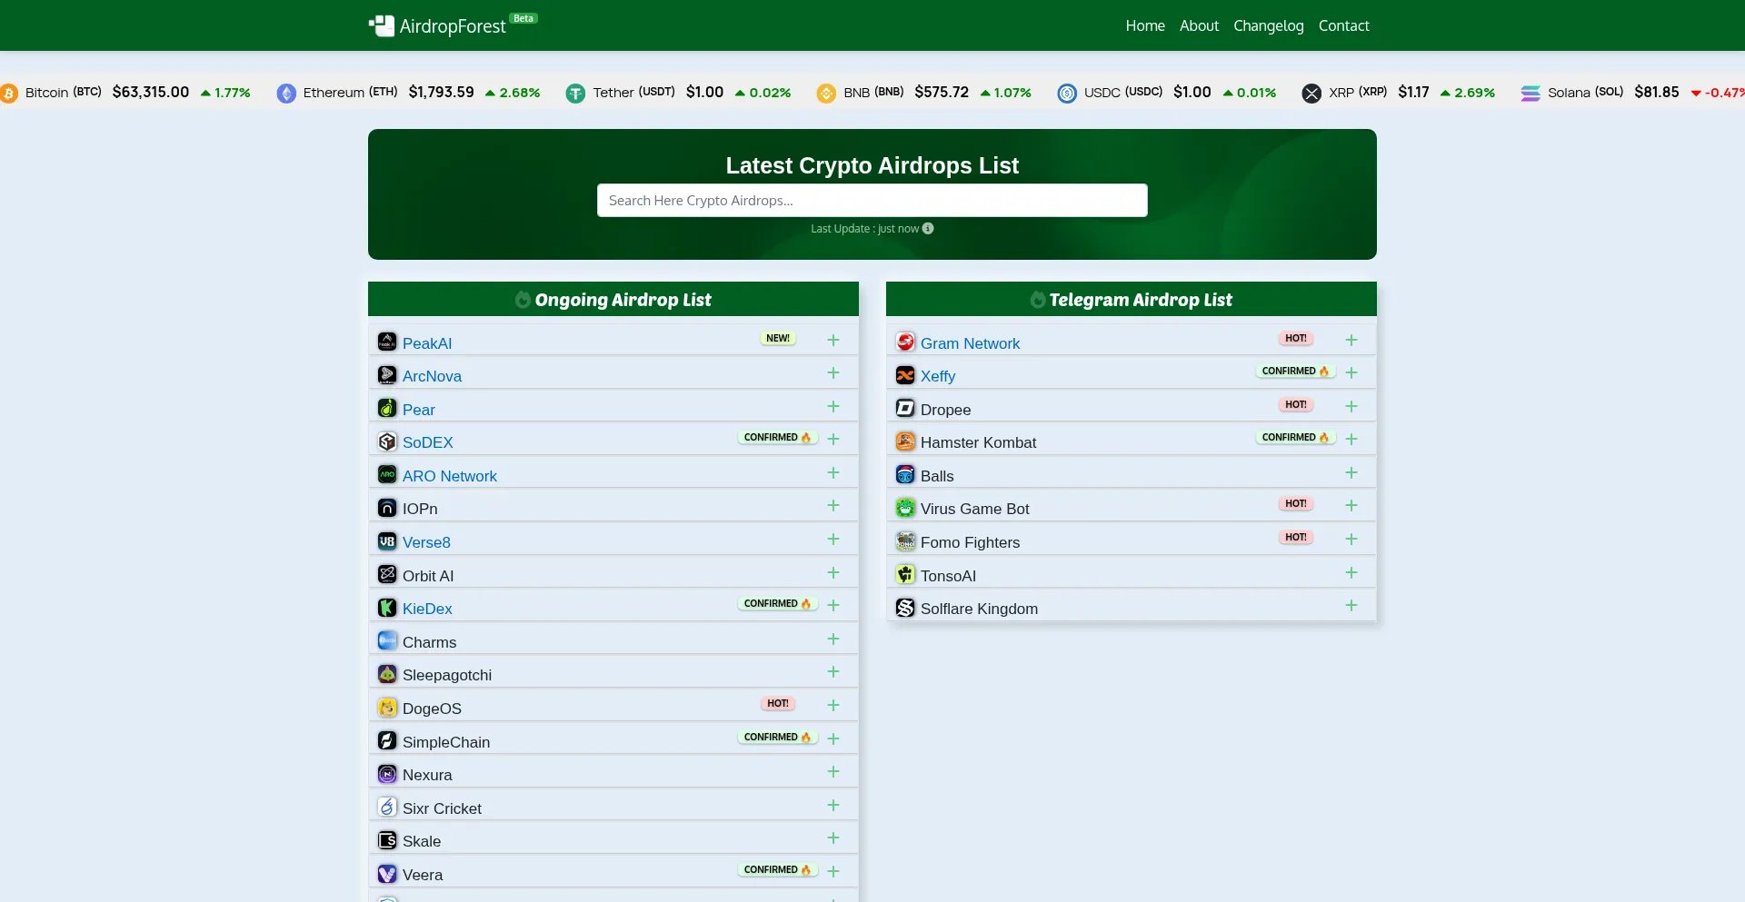Click the Charms logo icon
Viewport: 1745px width, 902px height.
[387, 640]
